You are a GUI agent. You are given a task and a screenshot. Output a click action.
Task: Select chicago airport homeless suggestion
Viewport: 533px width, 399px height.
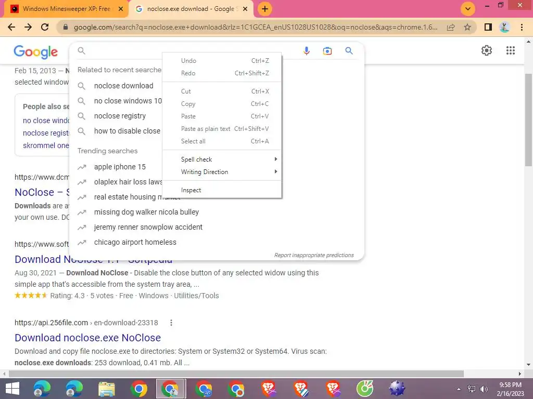tap(135, 242)
